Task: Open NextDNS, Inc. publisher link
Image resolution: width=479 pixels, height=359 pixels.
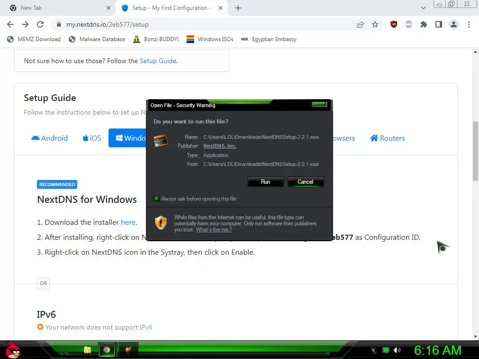Action: [220, 146]
